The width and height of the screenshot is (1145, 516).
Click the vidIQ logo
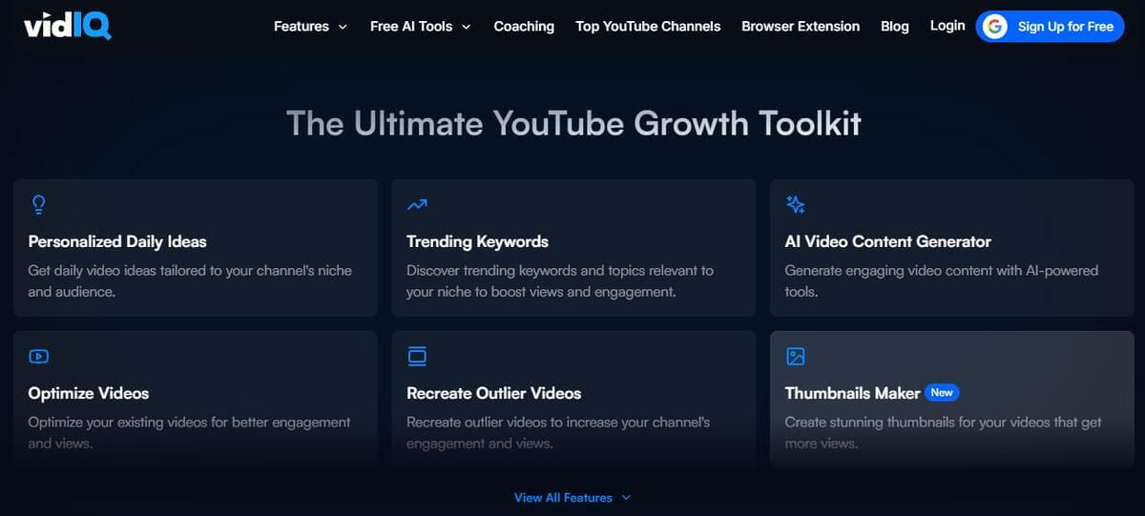pyautogui.click(x=68, y=25)
